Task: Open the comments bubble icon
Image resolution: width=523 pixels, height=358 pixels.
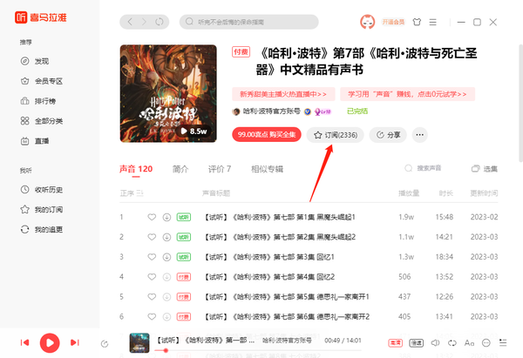Action: 486,343
